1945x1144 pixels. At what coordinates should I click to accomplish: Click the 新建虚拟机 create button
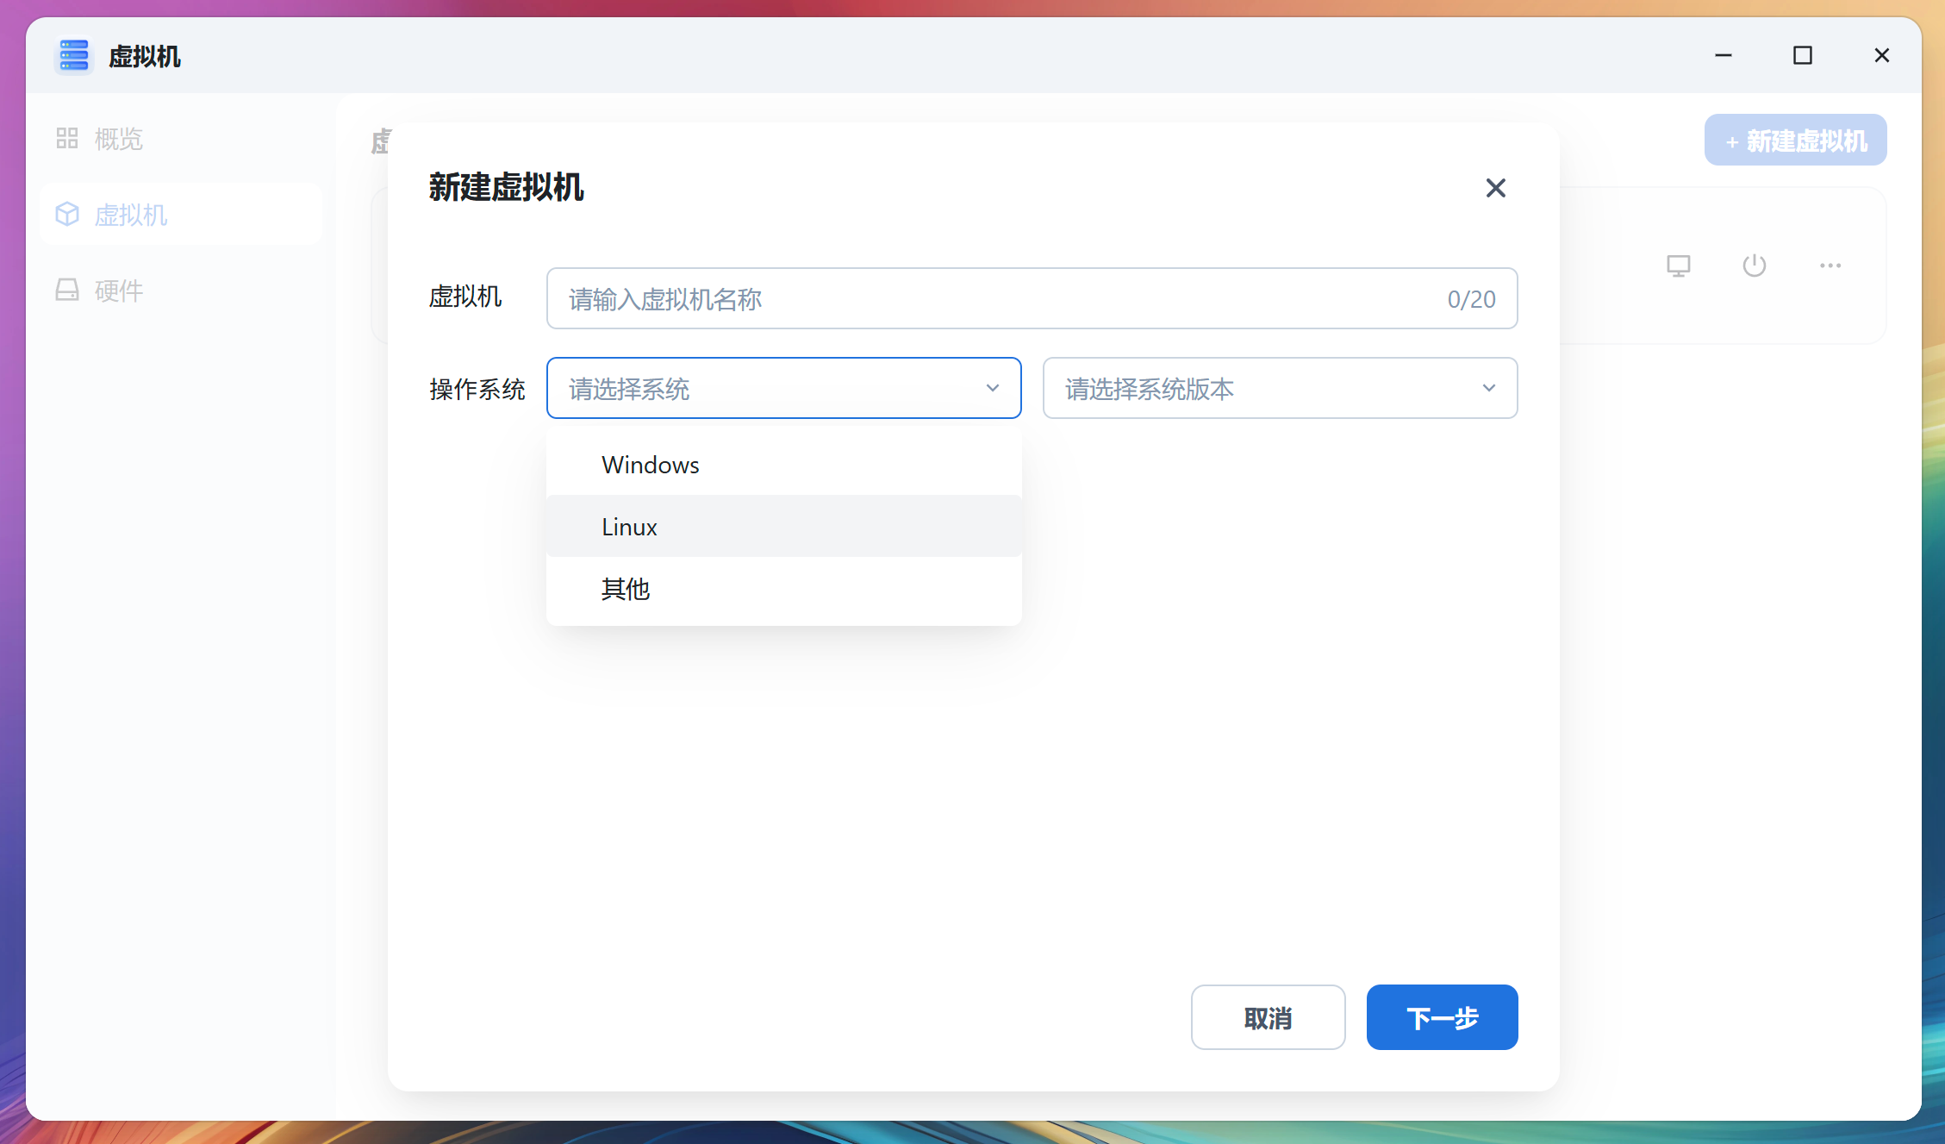[x=1795, y=139]
